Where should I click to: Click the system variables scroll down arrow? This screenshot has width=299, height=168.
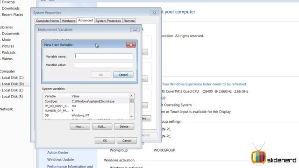[x=131, y=117]
